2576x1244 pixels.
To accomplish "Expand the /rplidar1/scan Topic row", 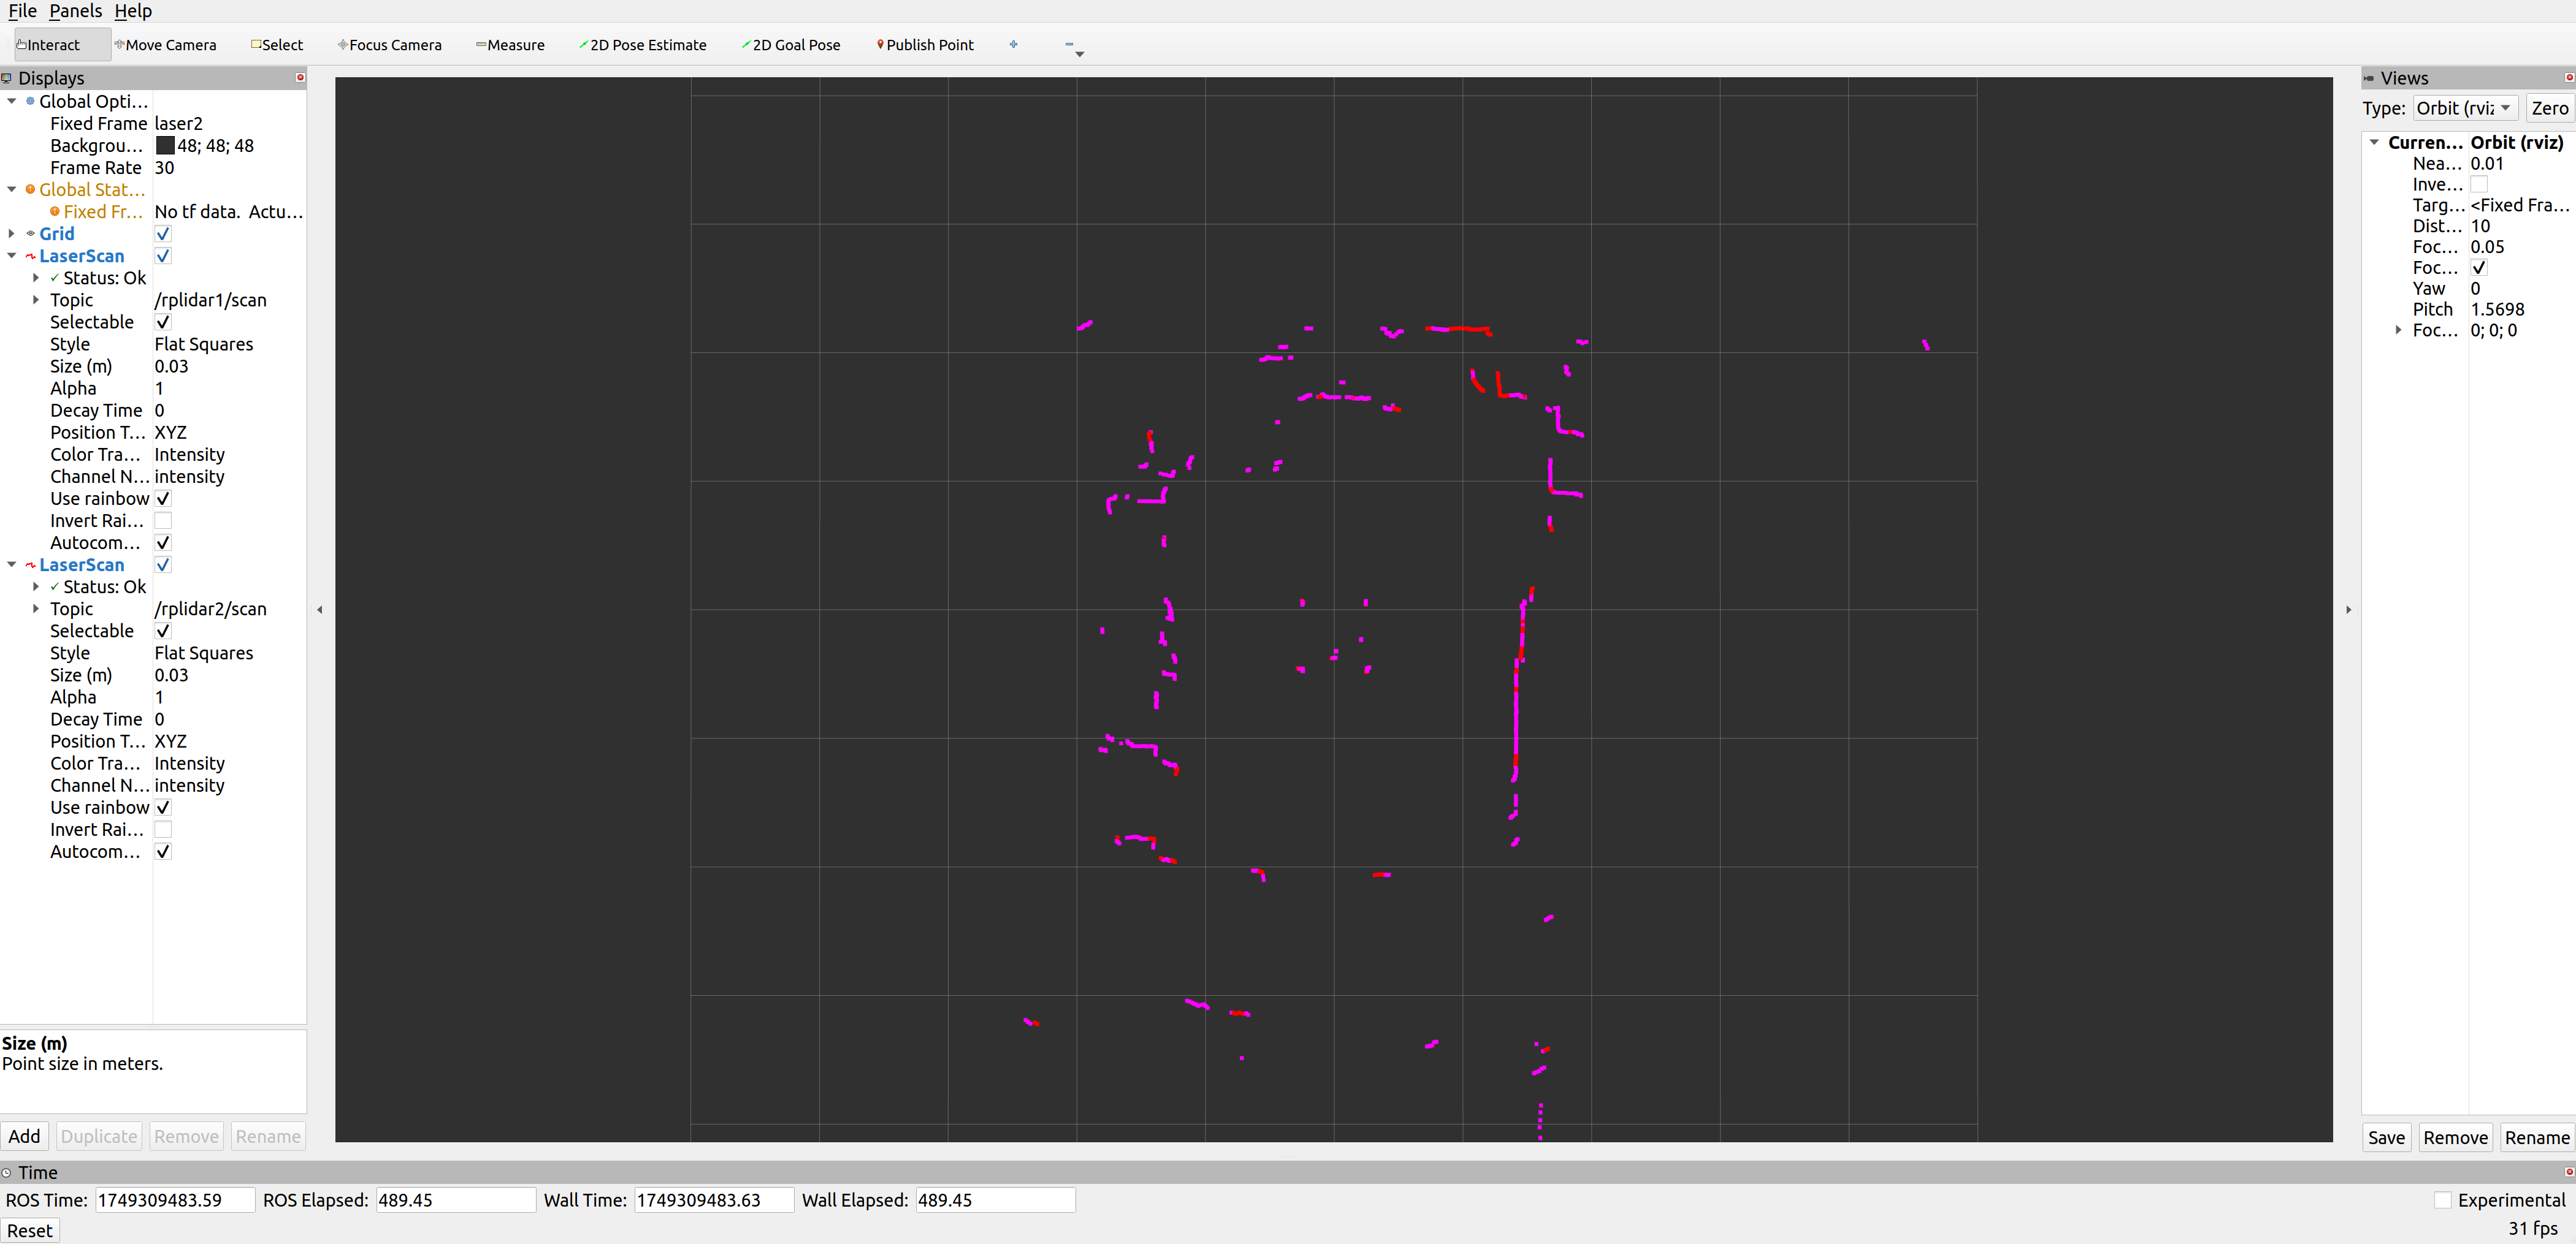I will point(36,300).
